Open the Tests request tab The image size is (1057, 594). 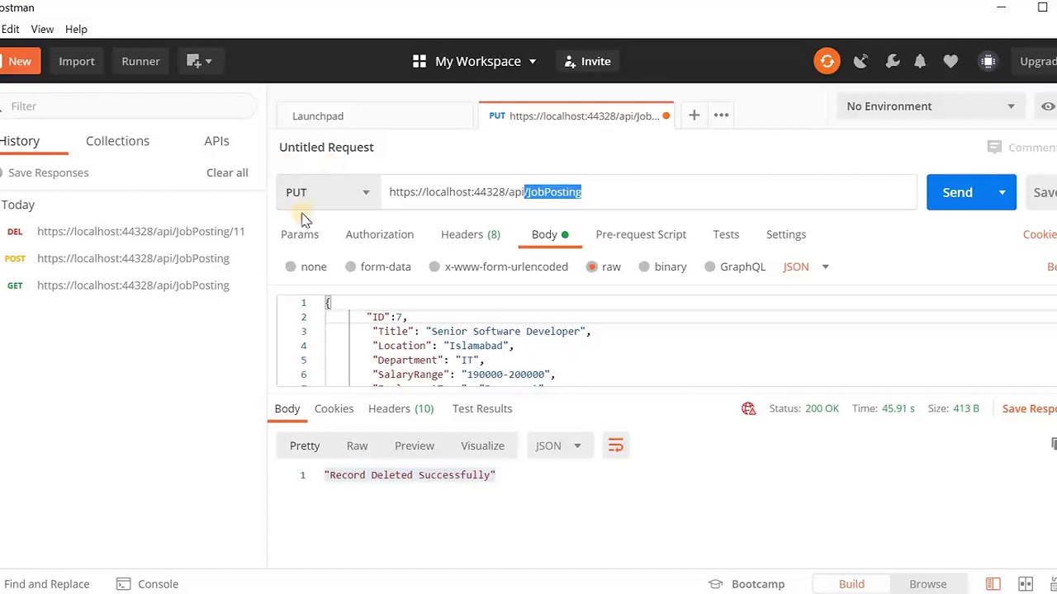point(726,234)
